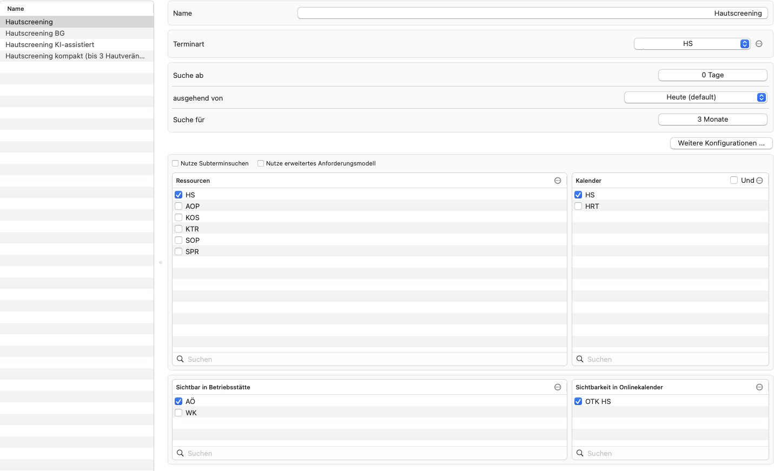Click Weitere Konfigurationen button
This screenshot has height=471, width=774.
(722, 143)
